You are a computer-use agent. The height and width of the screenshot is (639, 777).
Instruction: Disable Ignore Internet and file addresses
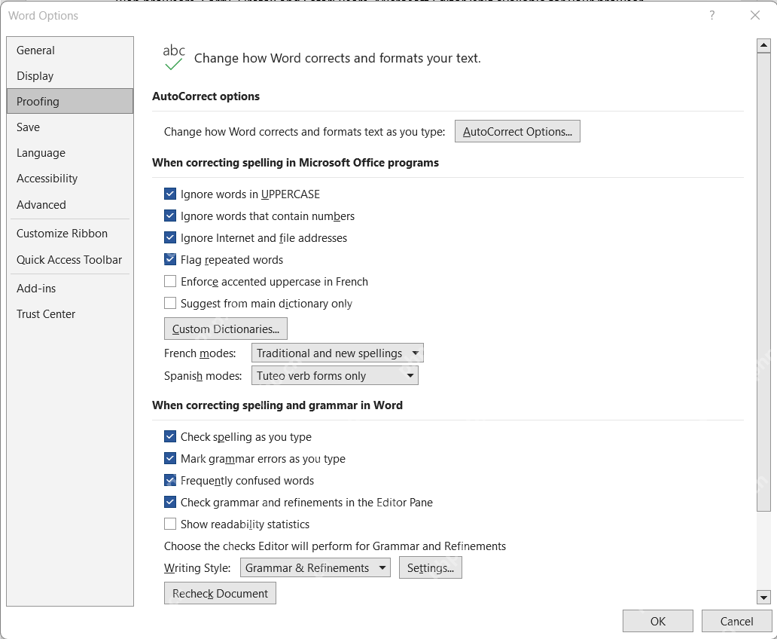170,237
